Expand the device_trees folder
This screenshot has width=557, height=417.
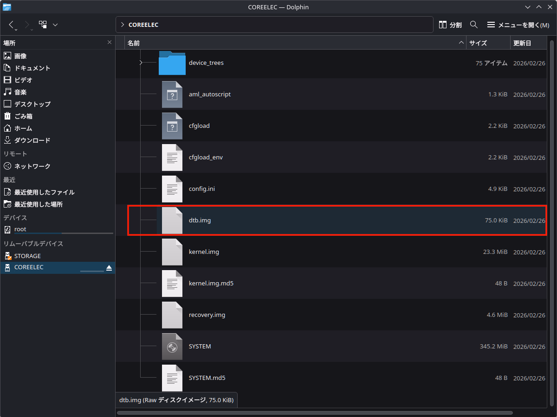pyautogui.click(x=141, y=63)
